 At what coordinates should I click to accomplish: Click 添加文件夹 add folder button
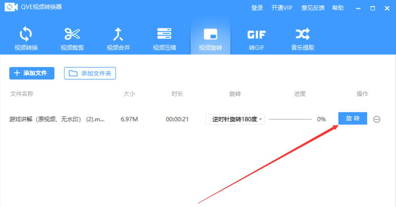click(90, 73)
